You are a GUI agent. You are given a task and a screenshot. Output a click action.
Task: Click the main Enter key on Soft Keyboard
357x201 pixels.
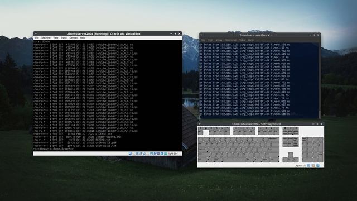(274, 150)
